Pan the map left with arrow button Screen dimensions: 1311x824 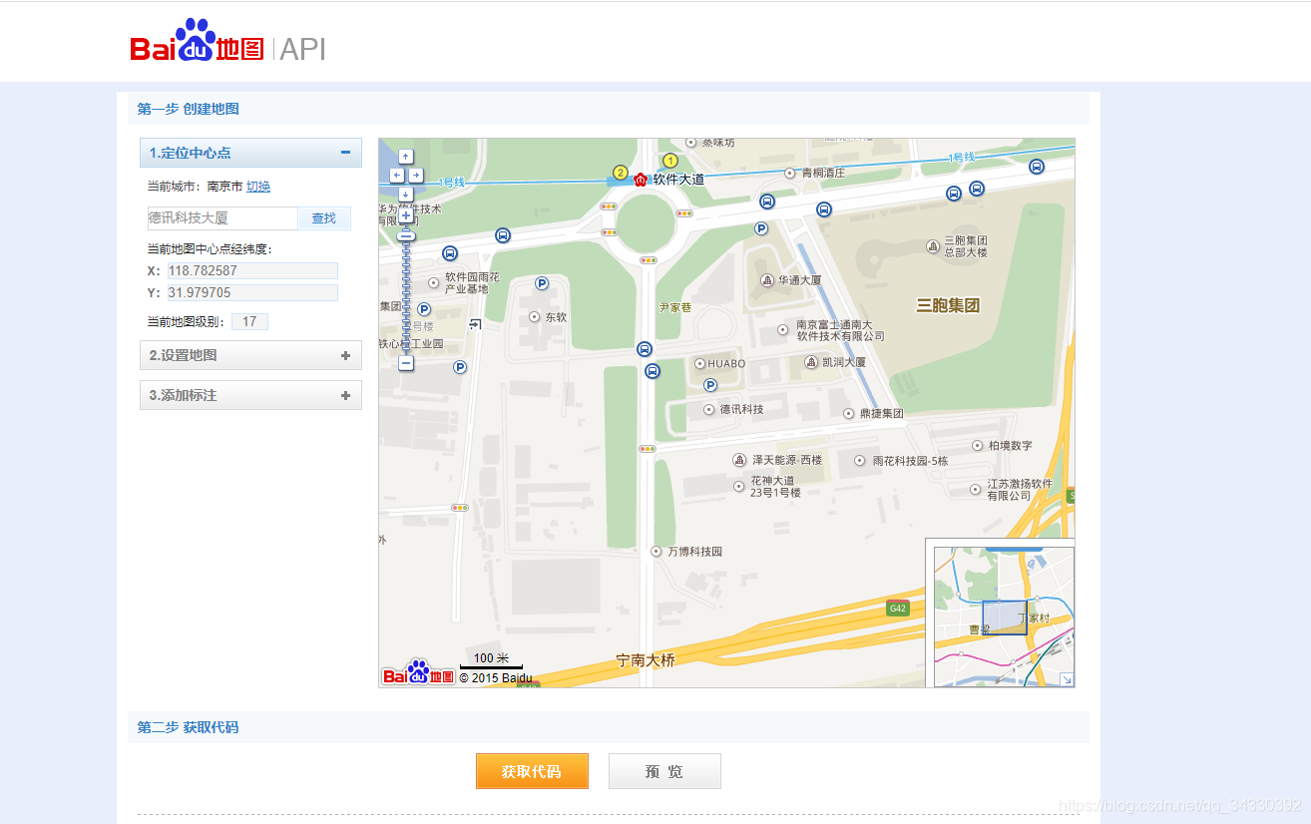point(397,176)
